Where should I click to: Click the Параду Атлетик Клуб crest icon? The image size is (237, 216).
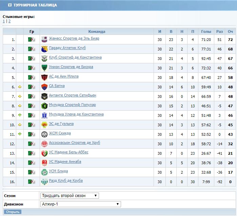[x=44, y=49]
